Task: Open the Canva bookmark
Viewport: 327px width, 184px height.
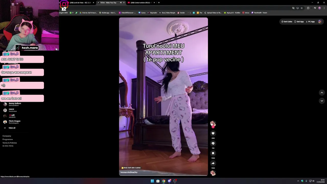Action: pyautogui.click(x=142, y=13)
